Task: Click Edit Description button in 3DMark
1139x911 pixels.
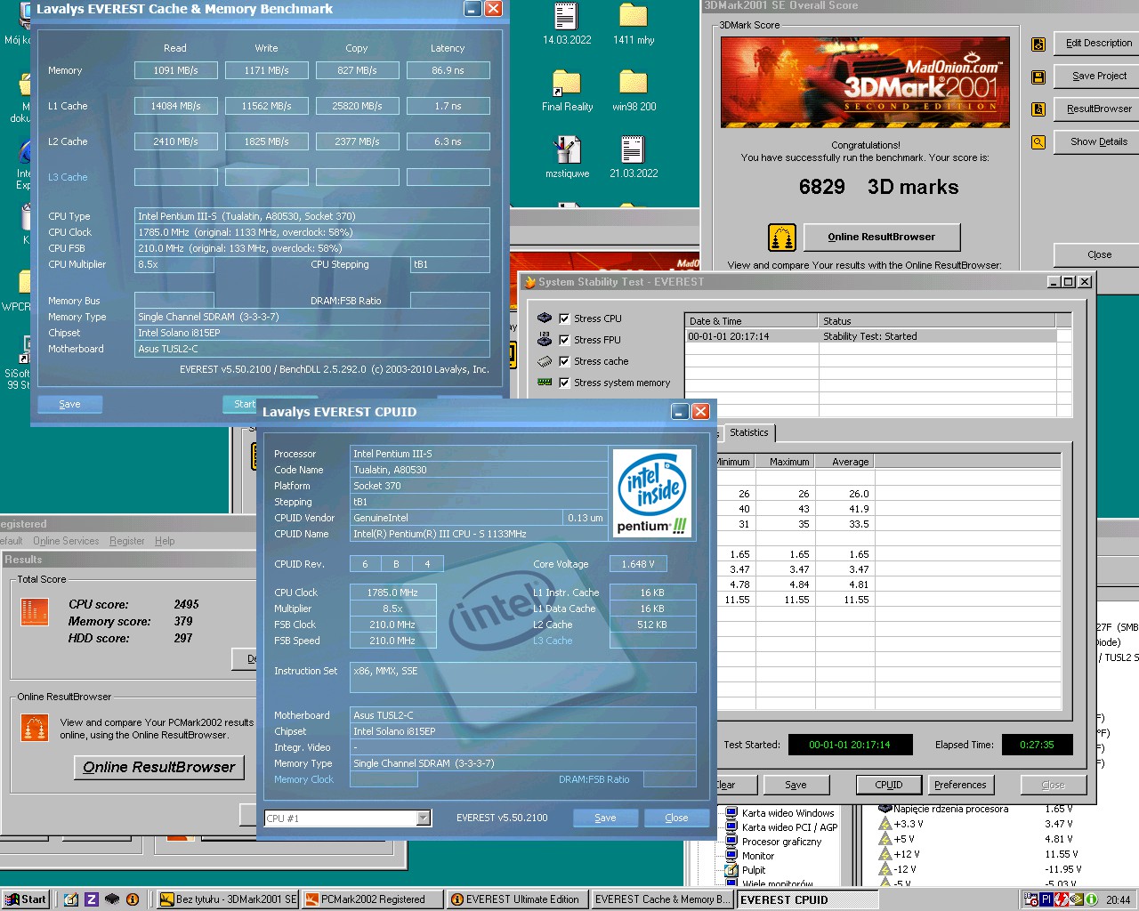Action: pyautogui.click(x=1098, y=43)
